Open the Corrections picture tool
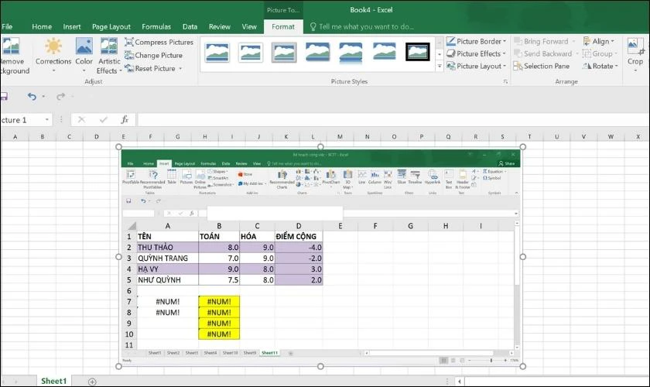Screen dimensions: 650x387 pos(53,55)
